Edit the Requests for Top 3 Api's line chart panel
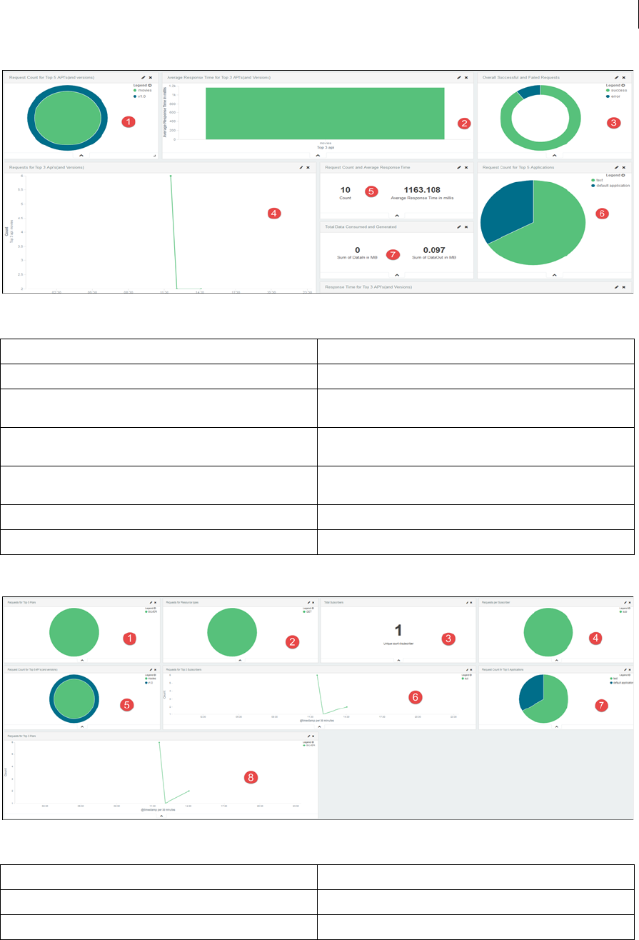This screenshot has width=639, height=940. click(x=301, y=167)
